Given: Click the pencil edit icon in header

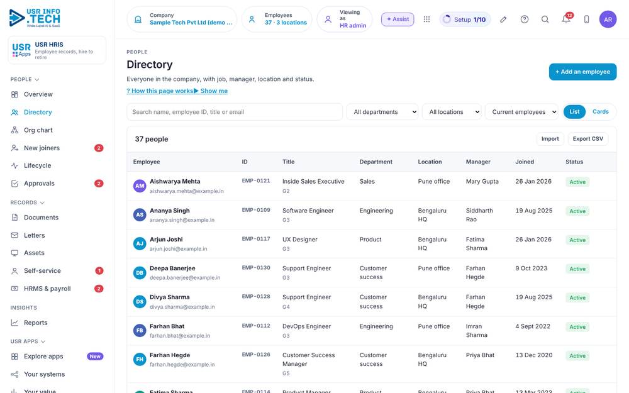Looking at the screenshot, I should coord(503,19).
